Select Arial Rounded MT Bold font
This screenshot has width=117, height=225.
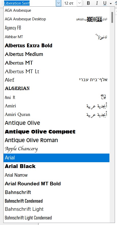56,184
